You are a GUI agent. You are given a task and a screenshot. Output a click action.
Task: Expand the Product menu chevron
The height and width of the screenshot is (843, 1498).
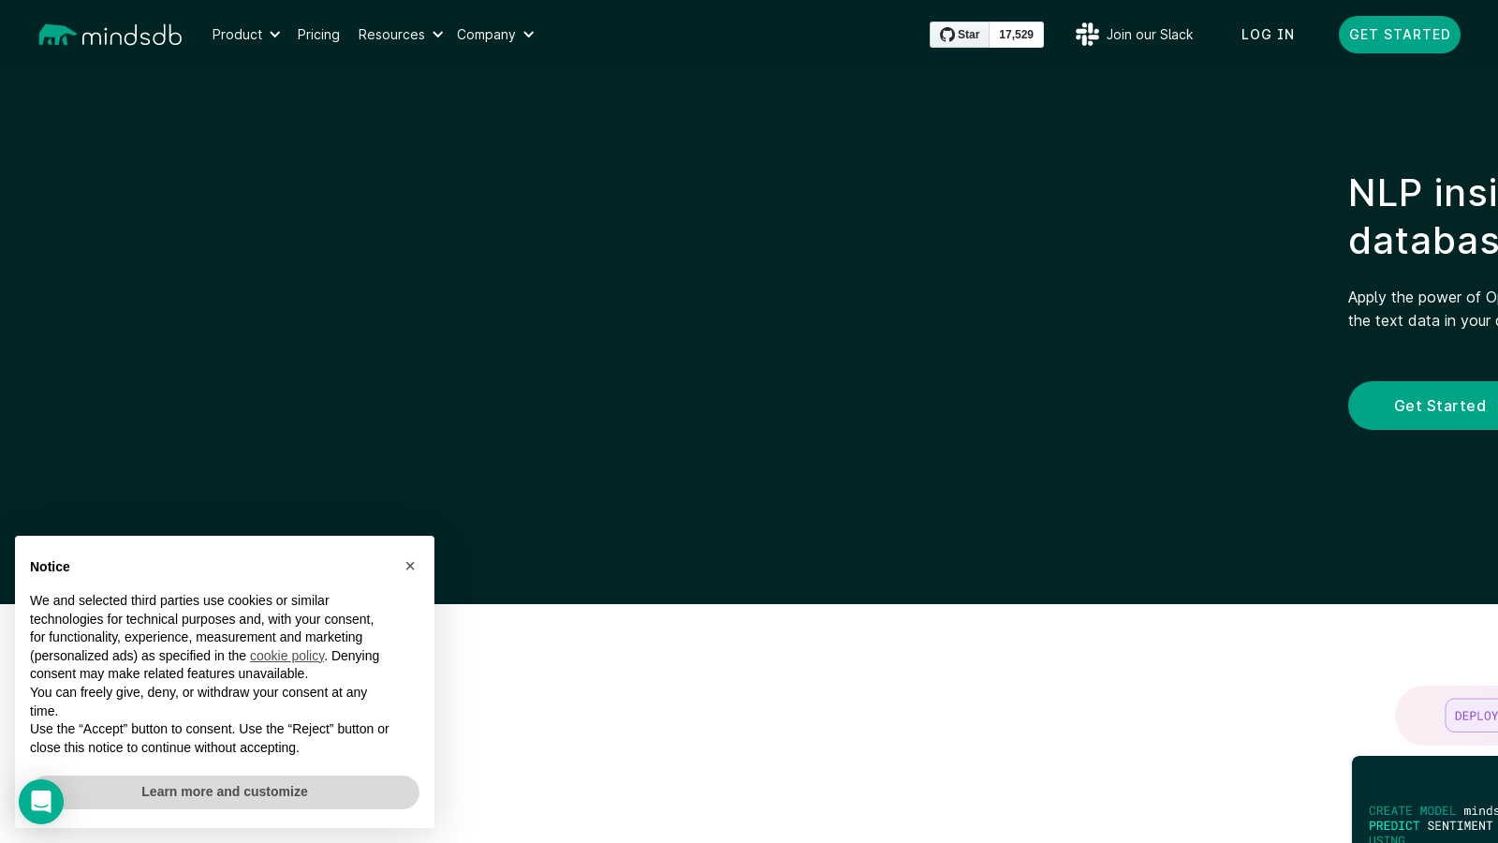click(x=275, y=35)
